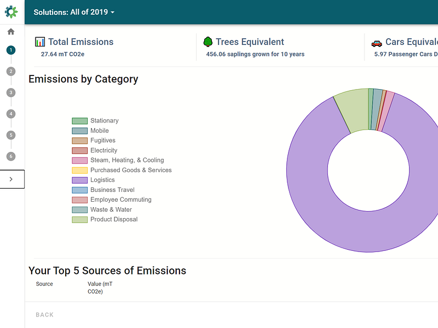Viewport: 438px width, 328px height.
Task: Toggle the Stationary legend entry
Action: pos(104,121)
